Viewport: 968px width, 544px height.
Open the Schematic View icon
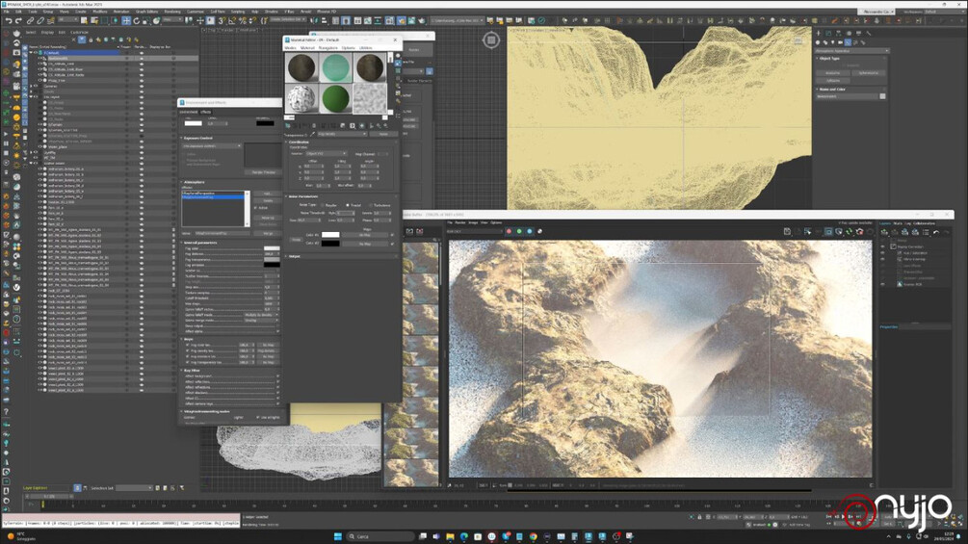pyautogui.click(x=378, y=20)
